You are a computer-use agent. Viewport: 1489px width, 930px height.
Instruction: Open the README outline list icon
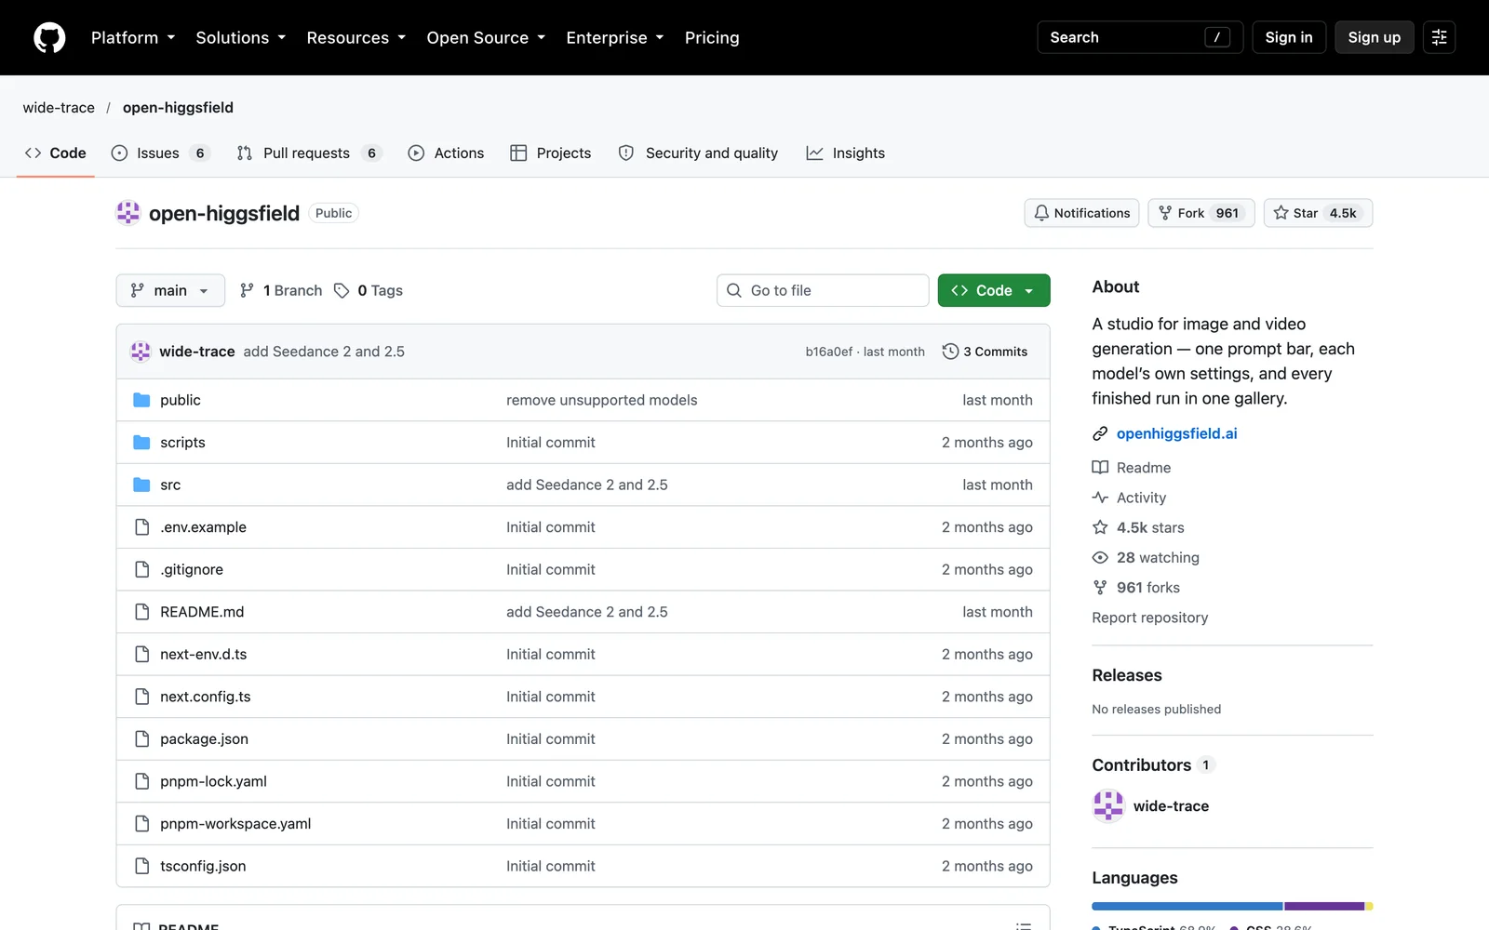point(1024,926)
